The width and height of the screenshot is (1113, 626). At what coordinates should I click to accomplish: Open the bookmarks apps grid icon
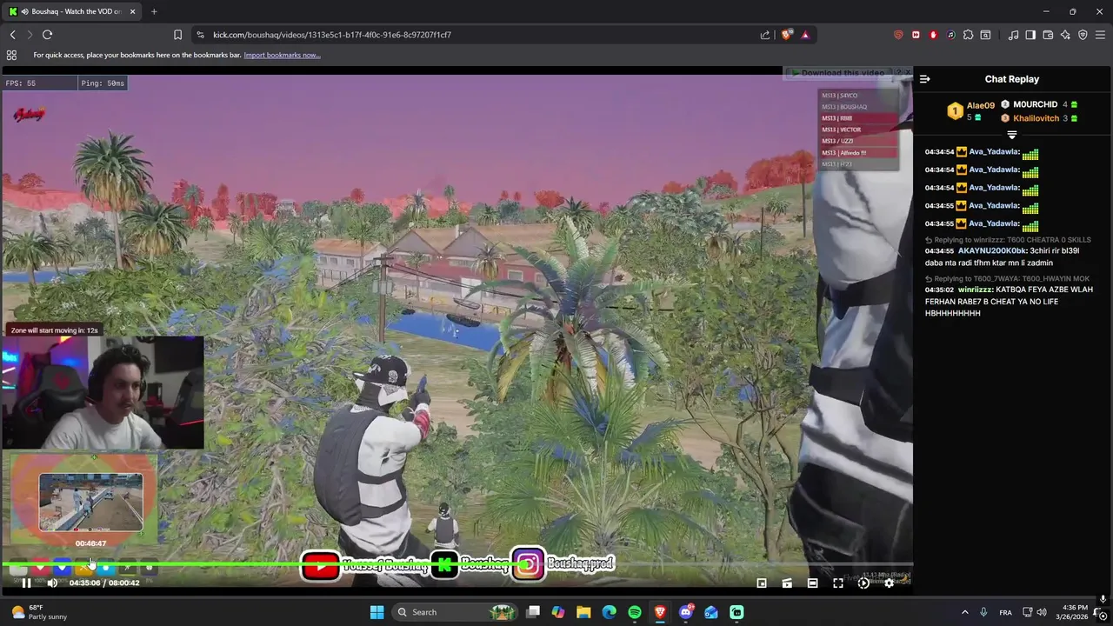[11, 55]
